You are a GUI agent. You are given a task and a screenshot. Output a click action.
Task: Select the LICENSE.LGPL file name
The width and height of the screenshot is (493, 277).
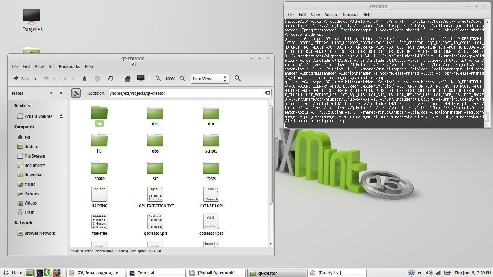(x=211, y=206)
